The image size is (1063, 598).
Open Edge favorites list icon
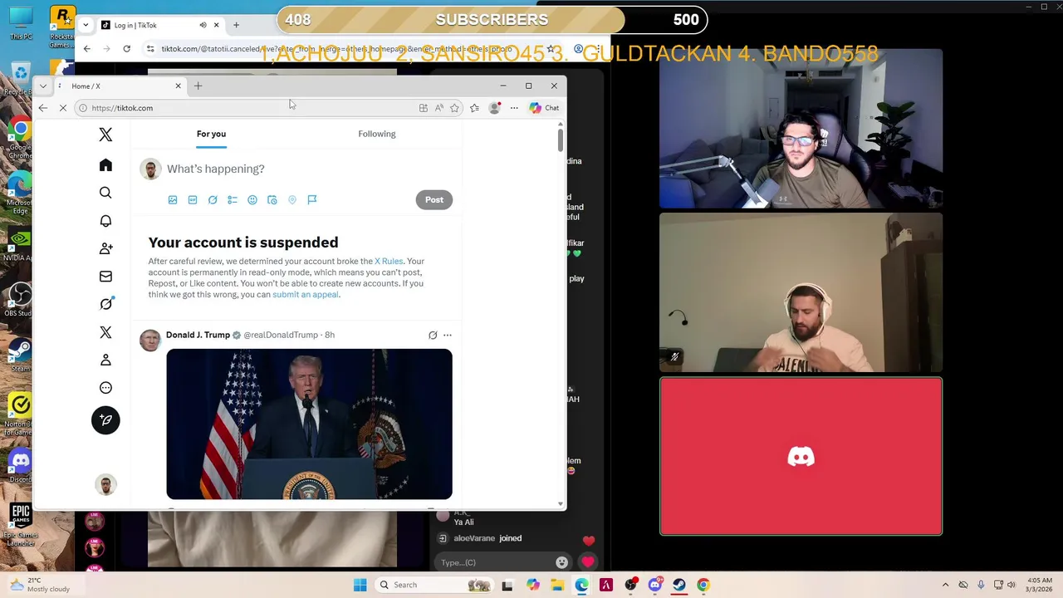point(474,108)
